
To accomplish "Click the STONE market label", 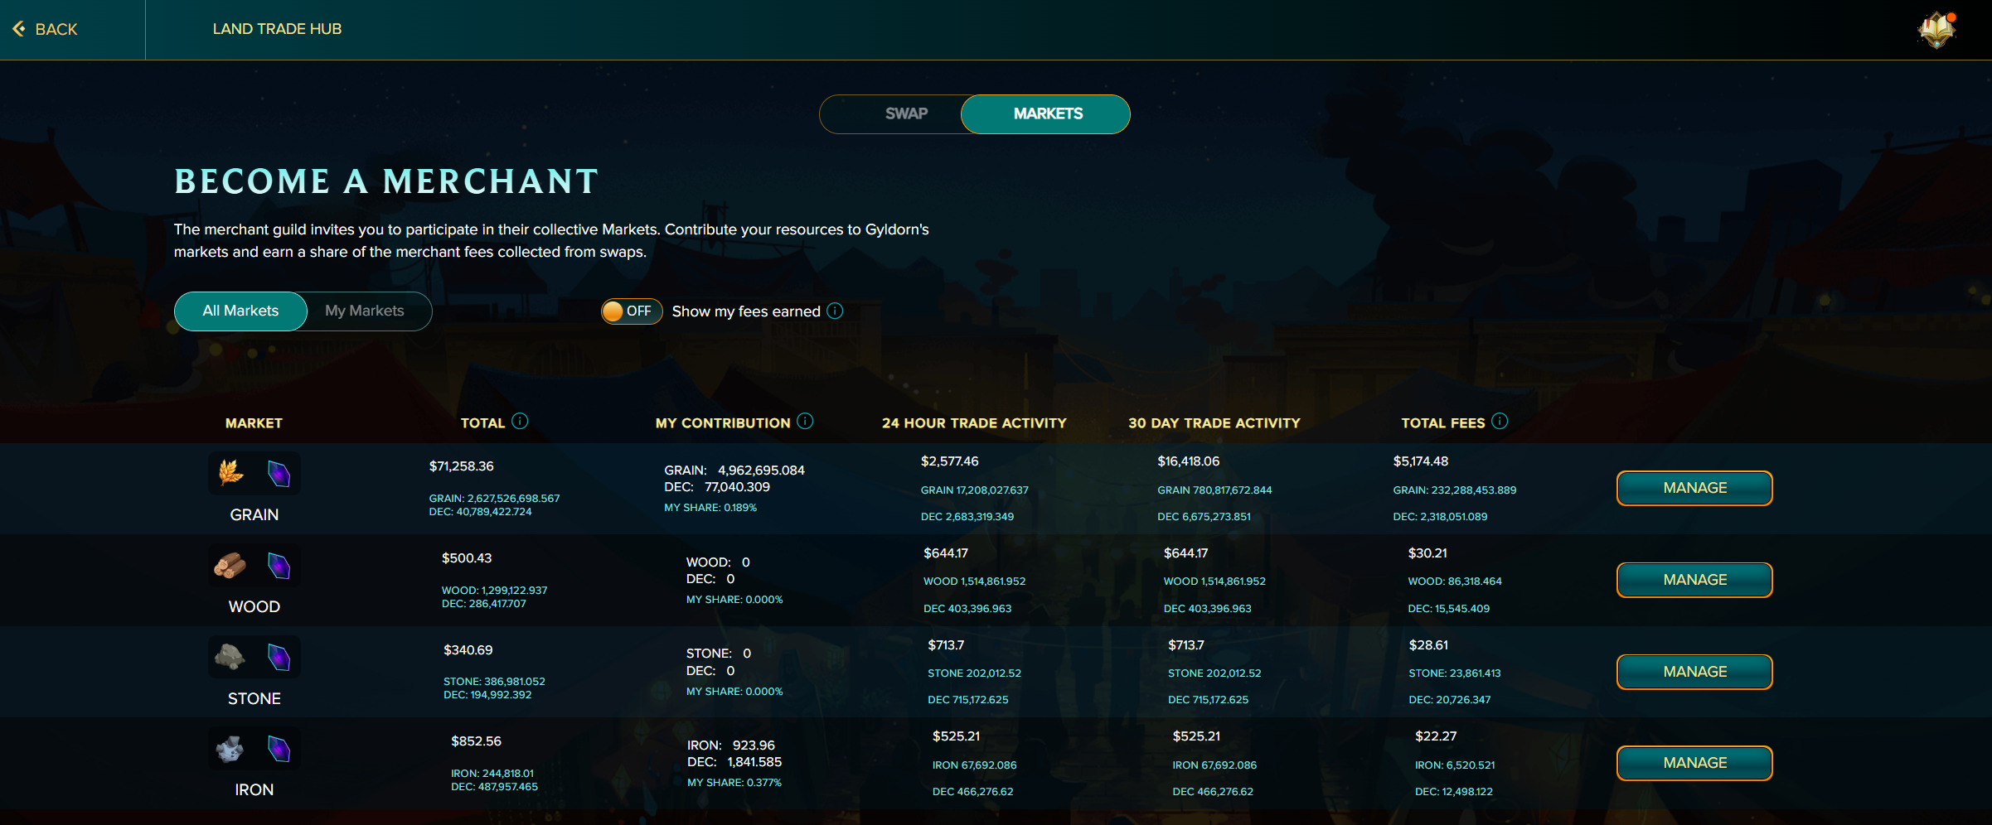I will 254,698.
